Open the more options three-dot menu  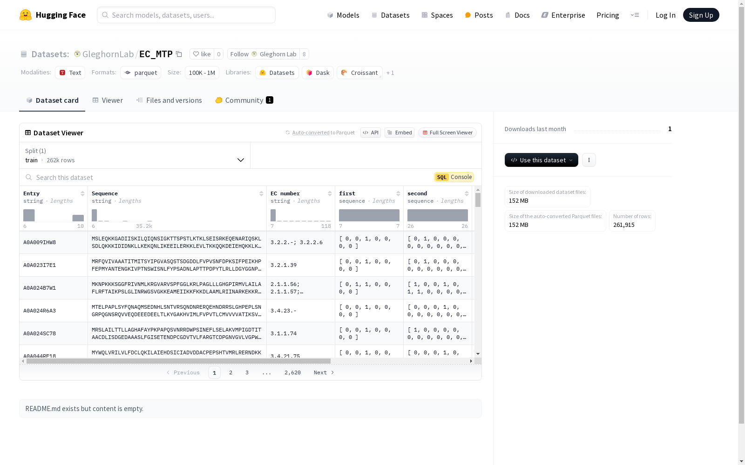(x=589, y=160)
